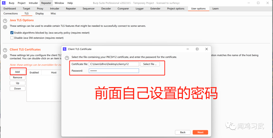
Task: Select the User options tab
Action: (198, 9)
